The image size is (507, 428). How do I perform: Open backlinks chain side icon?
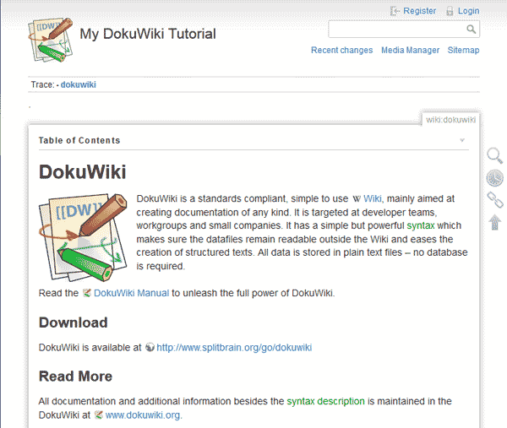click(495, 200)
